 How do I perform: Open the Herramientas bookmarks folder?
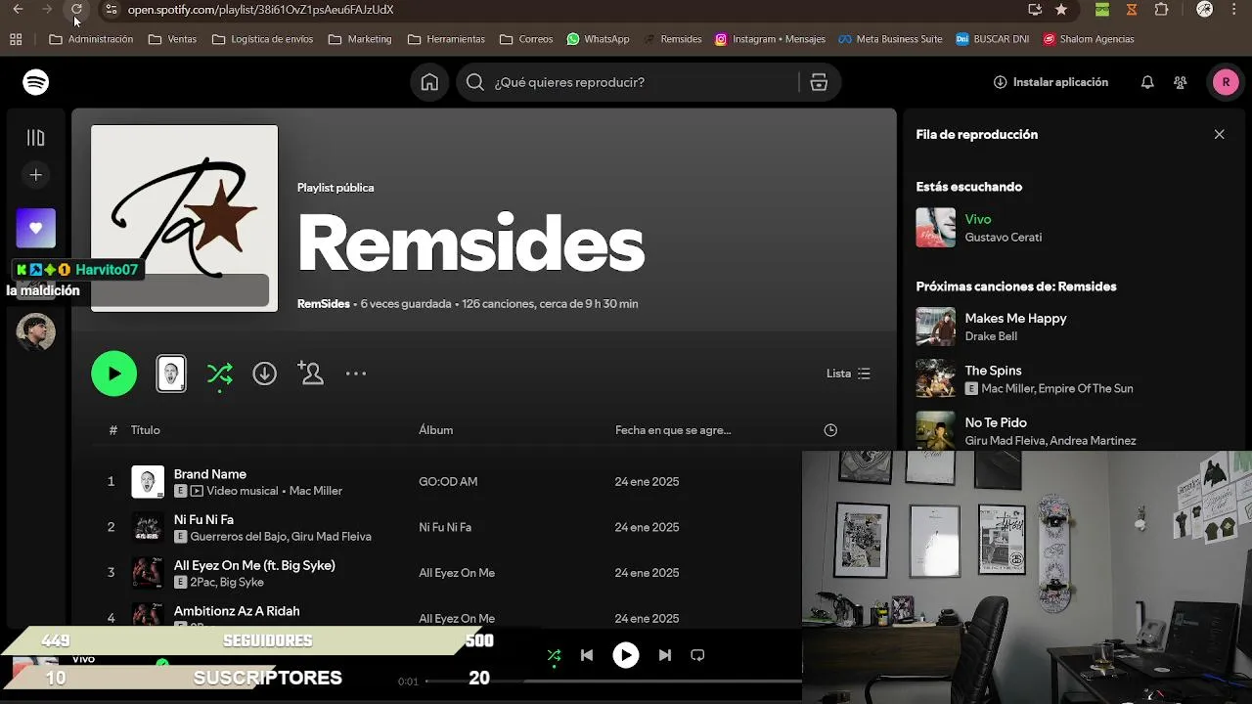[446, 39]
